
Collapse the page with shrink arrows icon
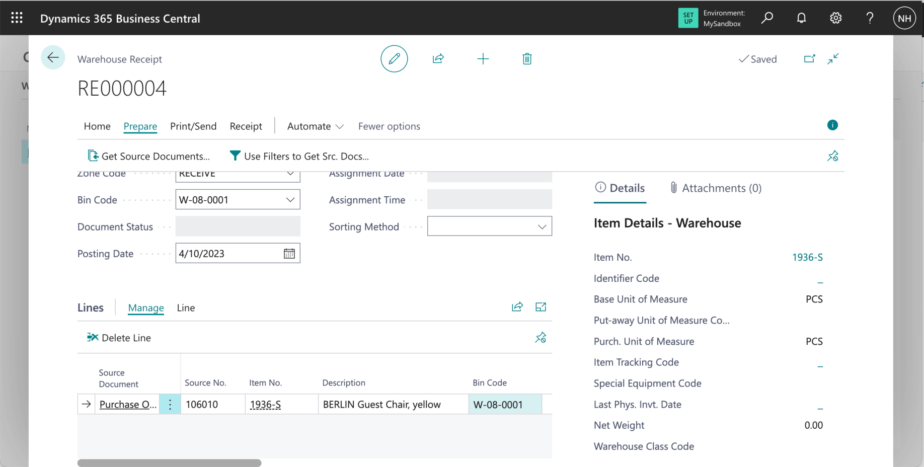coord(833,59)
